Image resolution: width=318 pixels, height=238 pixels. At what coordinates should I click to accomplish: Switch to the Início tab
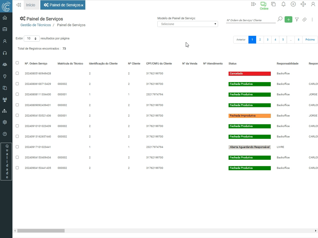pyautogui.click(x=31, y=5)
